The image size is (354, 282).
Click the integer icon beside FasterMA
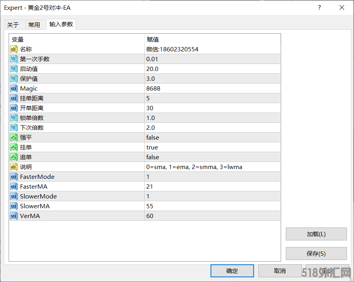click(x=14, y=186)
